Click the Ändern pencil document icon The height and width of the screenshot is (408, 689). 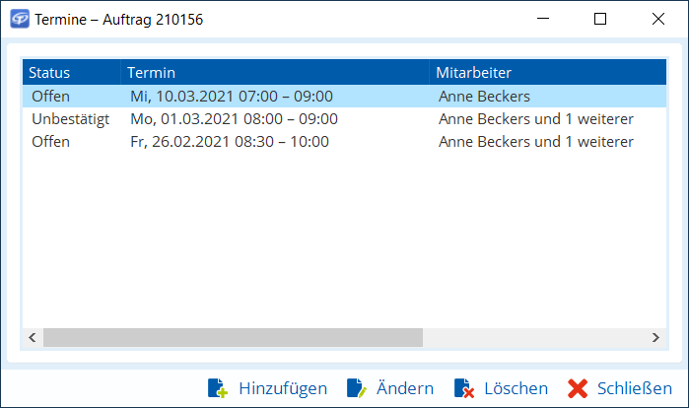[356, 388]
